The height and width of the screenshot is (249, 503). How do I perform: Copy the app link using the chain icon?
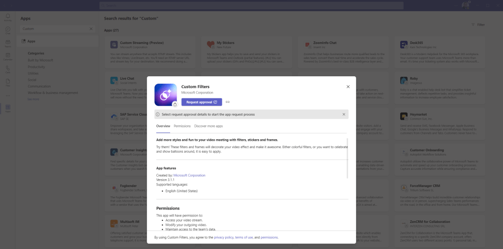click(x=228, y=102)
